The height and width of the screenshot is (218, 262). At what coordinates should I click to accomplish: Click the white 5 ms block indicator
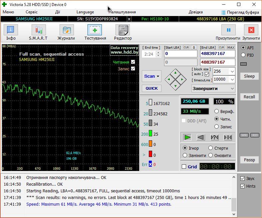[x=150, y=102]
